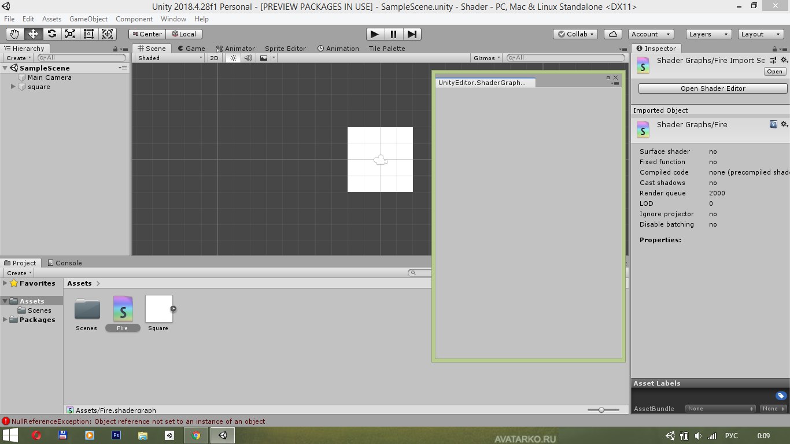
Task: Expand the Favorites group
Action: pyautogui.click(x=5, y=283)
